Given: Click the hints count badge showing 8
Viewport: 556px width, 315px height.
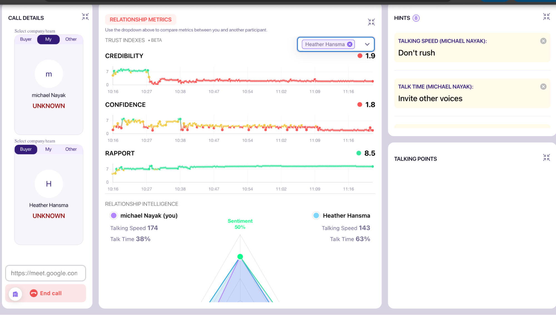Looking at the screenshot, I should 416,18.
